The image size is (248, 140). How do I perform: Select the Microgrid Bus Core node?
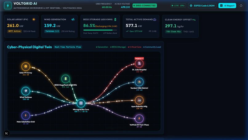point(81,103)
